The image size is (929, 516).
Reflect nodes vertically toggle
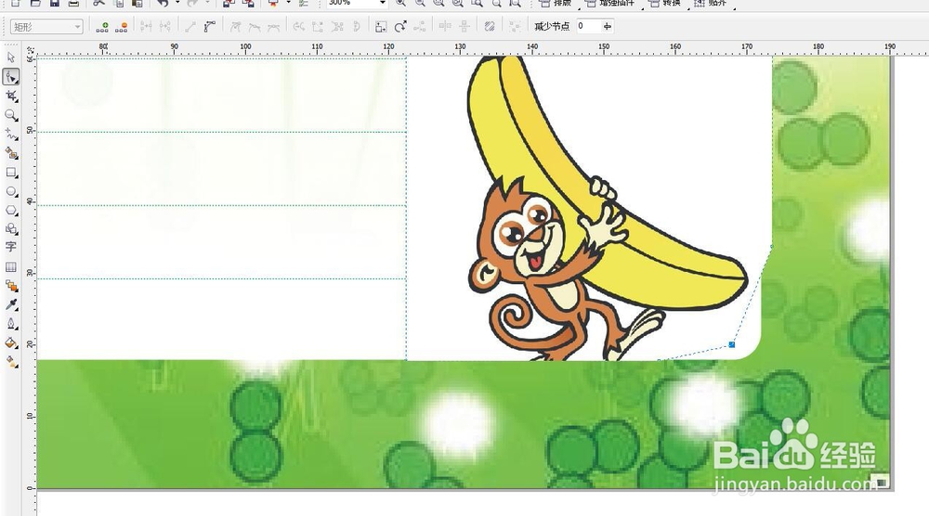(464, 27)
